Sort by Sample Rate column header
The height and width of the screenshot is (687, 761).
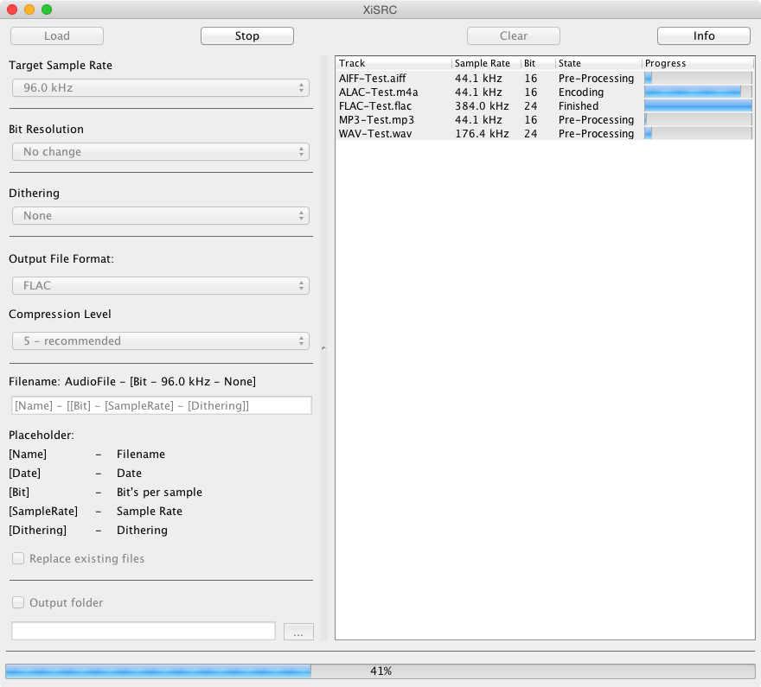tap(486, 63)
